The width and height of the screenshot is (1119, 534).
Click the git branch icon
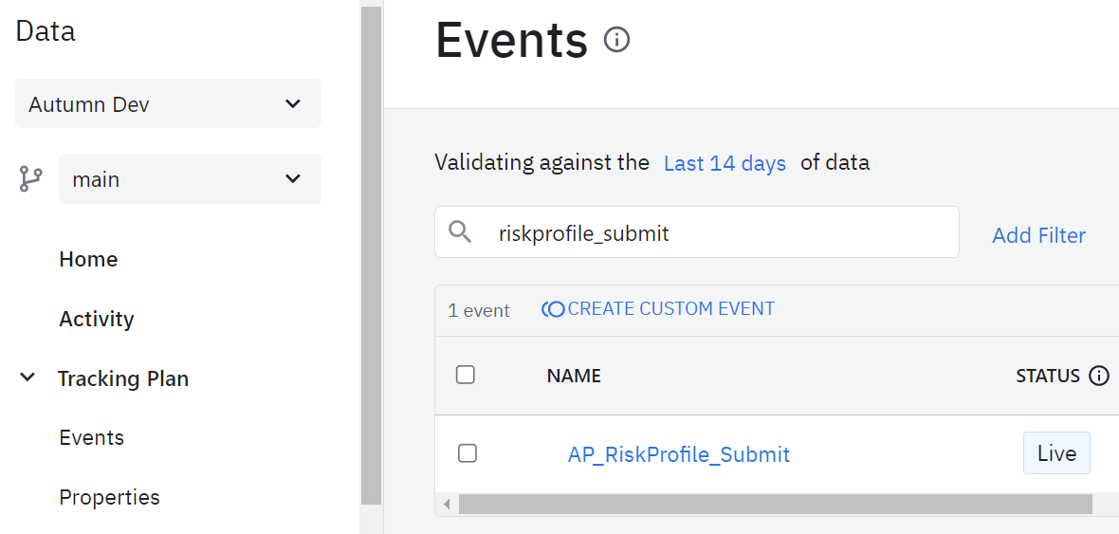click(30, 179)
